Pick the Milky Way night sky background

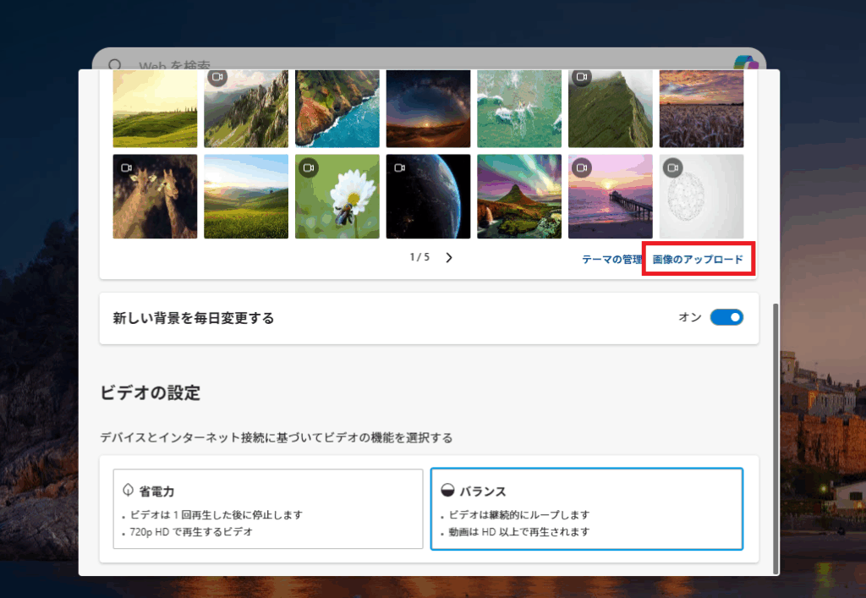point(428,110)
